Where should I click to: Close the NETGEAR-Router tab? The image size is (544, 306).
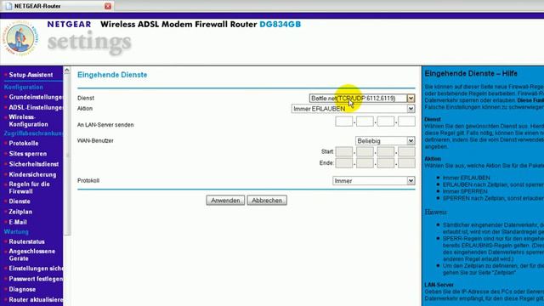click(x=108, y=6)
